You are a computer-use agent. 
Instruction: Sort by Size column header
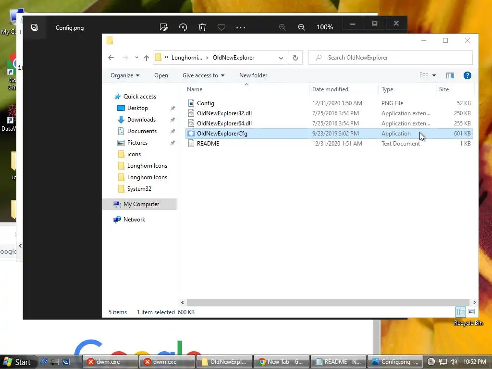[x=455, y=89]
